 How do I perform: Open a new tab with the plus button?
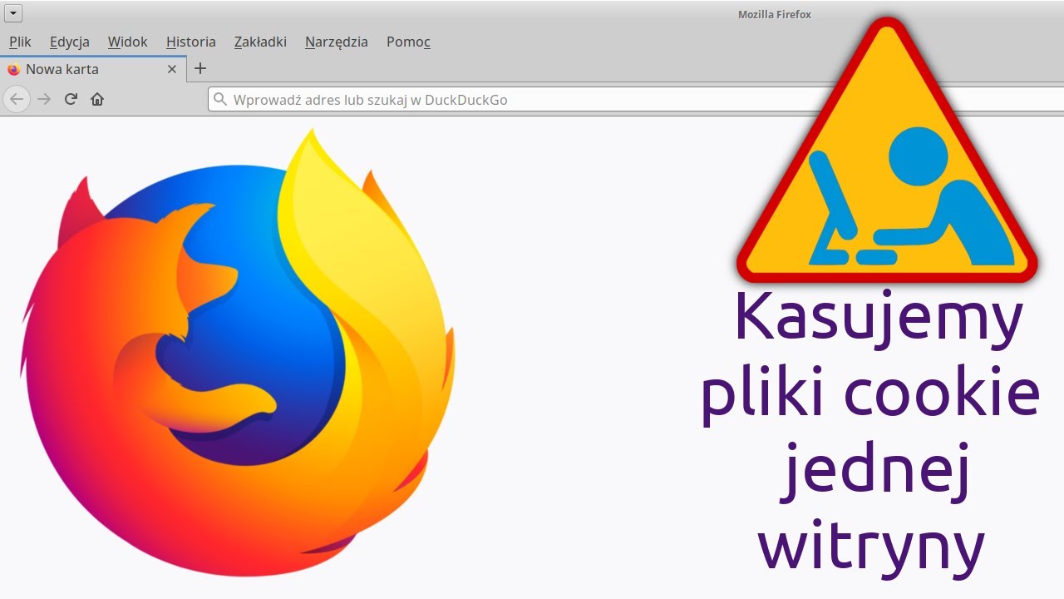pyautogui.click(x=200, y=69)
